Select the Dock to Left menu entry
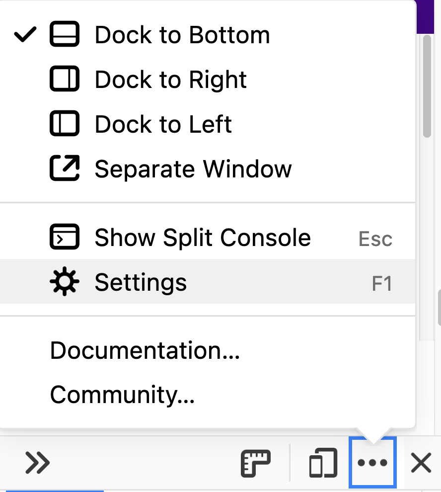The width and height of the screenshot is (441, 492). [x=163, y=124]
